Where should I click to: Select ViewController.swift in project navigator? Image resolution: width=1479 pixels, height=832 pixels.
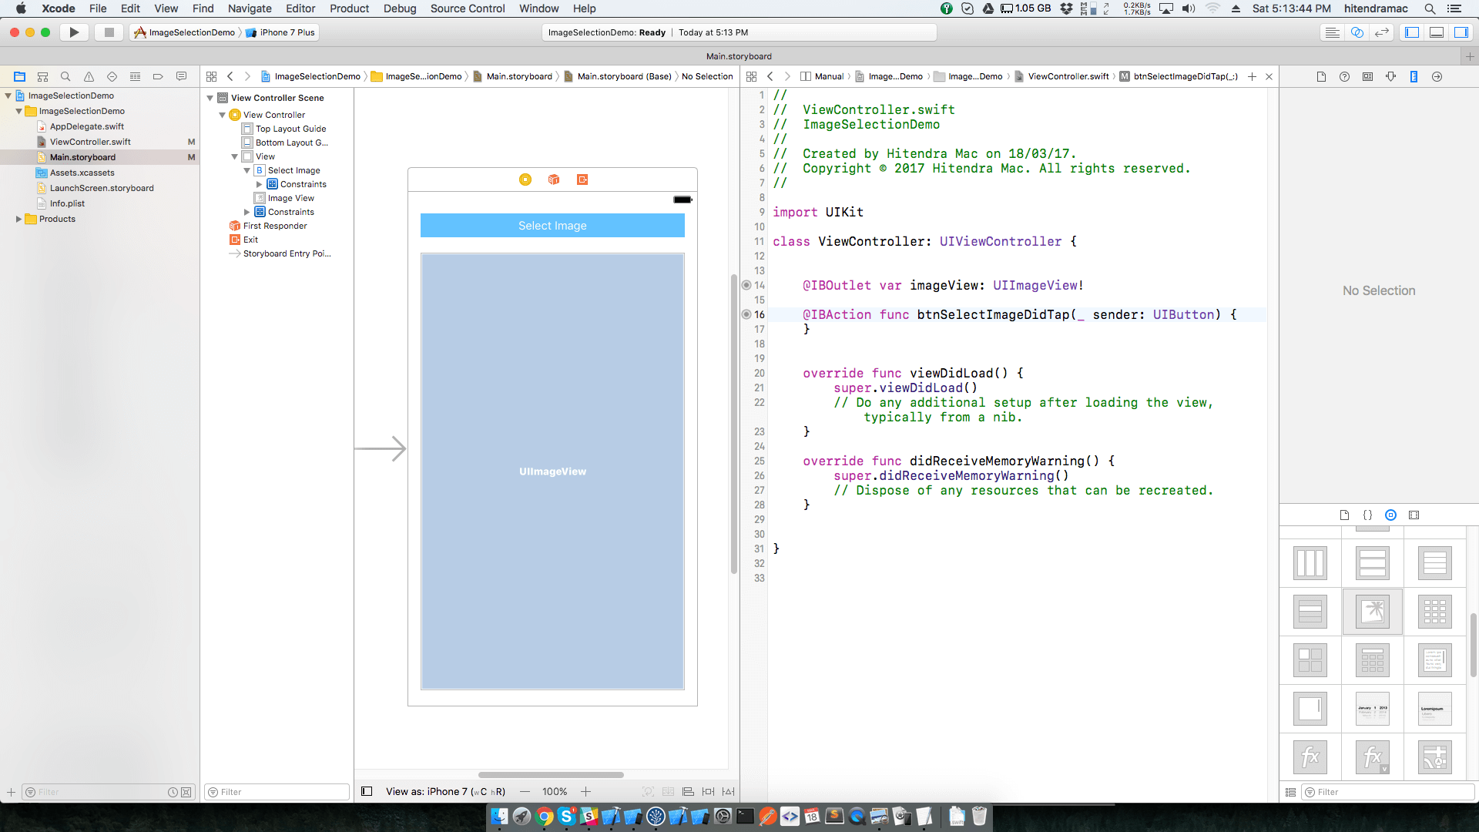point(90,142)
